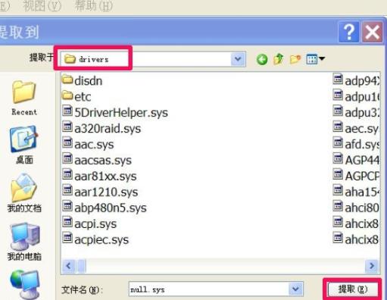Expand the drivers location dropdown

click(238, 59)
